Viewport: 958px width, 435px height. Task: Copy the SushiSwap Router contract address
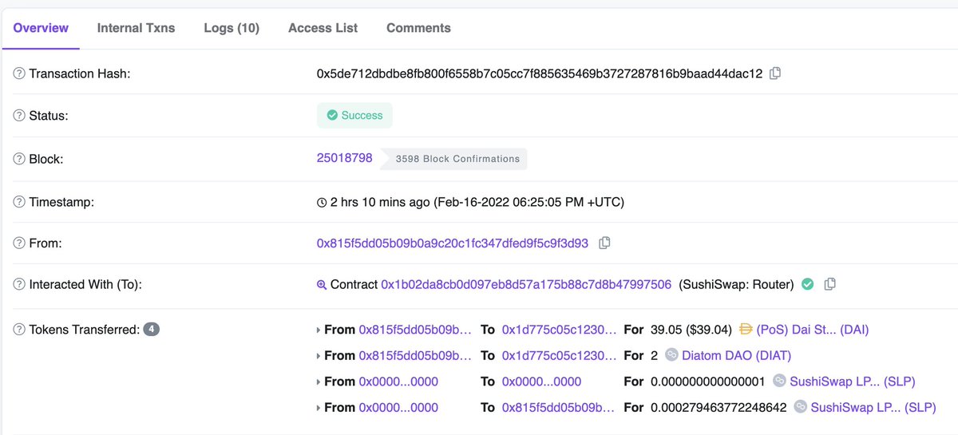(830, 284)
